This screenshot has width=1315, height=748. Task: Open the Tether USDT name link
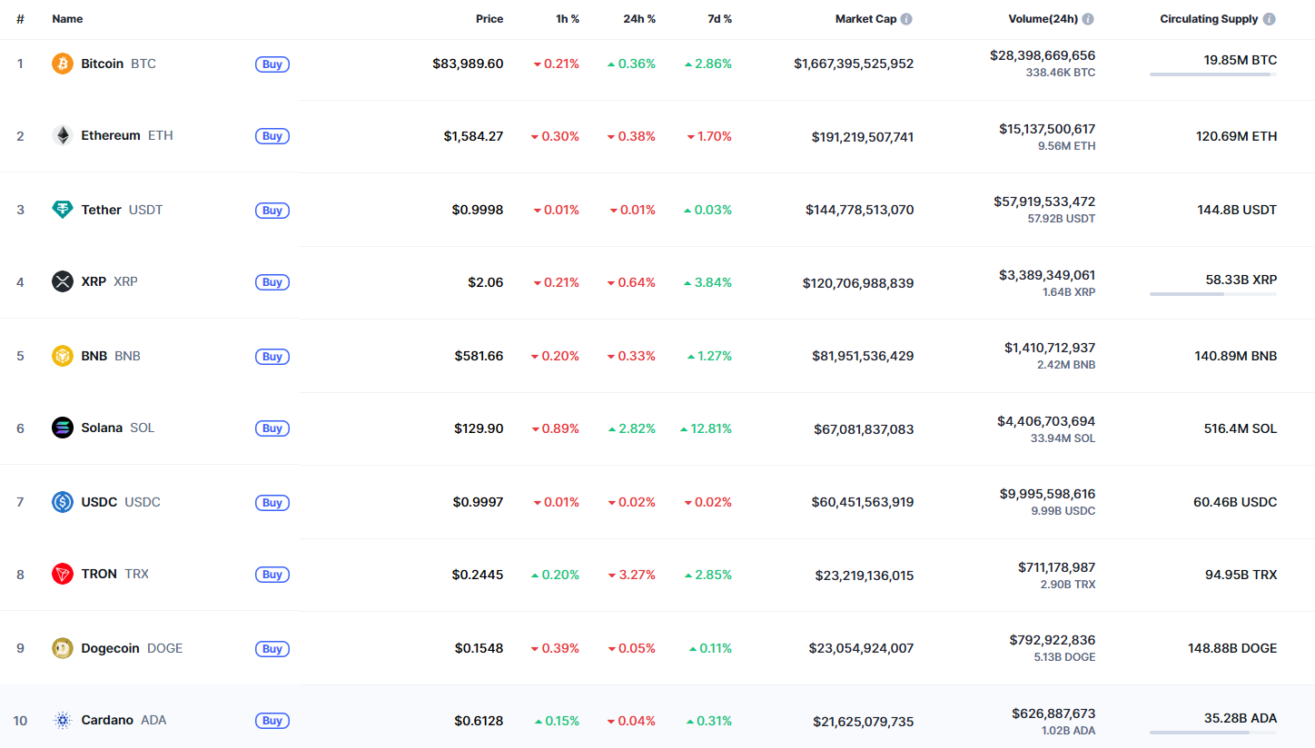point(122,210)
